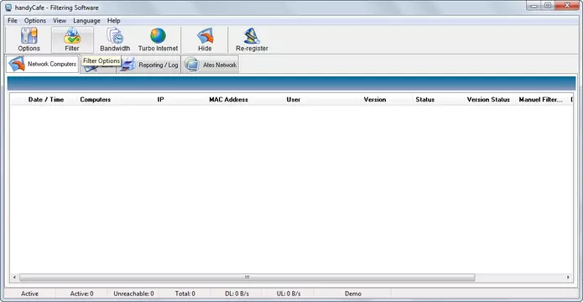Viewport: 583px width, 302px height.
Task: Click horizontal scrollbar left arrow
Action: tap(14, 278)
